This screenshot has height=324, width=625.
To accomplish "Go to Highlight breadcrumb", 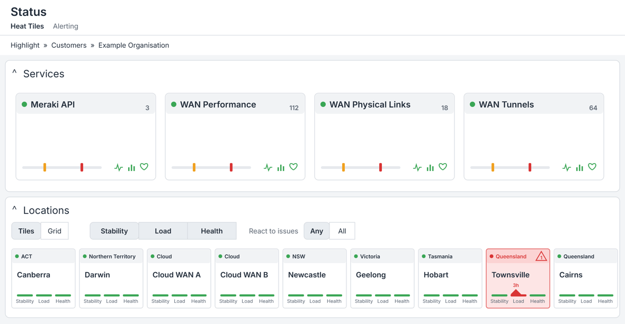I will coord(25,45).
